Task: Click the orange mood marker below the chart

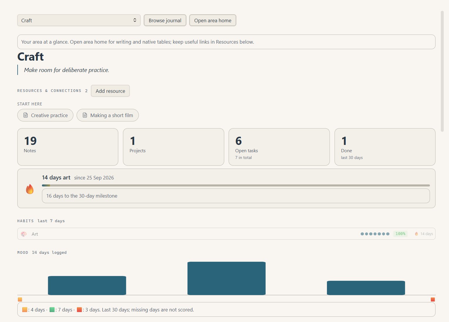Action: (x=20, y=299)
